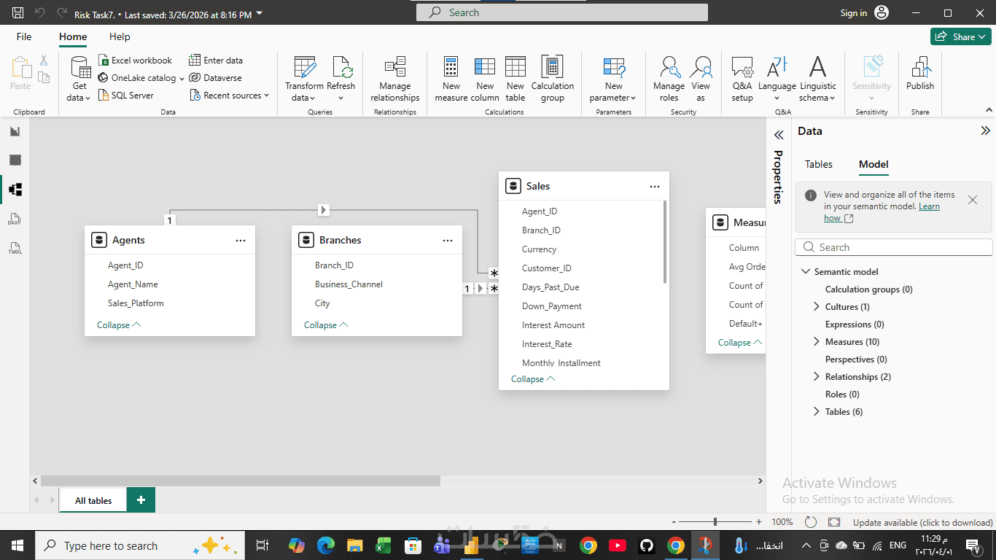
Task: Open Transform data editor
Action: [304, 79]
